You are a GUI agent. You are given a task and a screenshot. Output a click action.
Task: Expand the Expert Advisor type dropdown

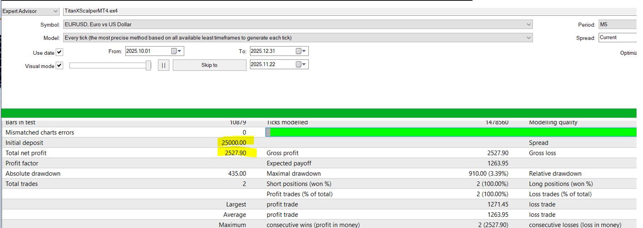point(55,11)
